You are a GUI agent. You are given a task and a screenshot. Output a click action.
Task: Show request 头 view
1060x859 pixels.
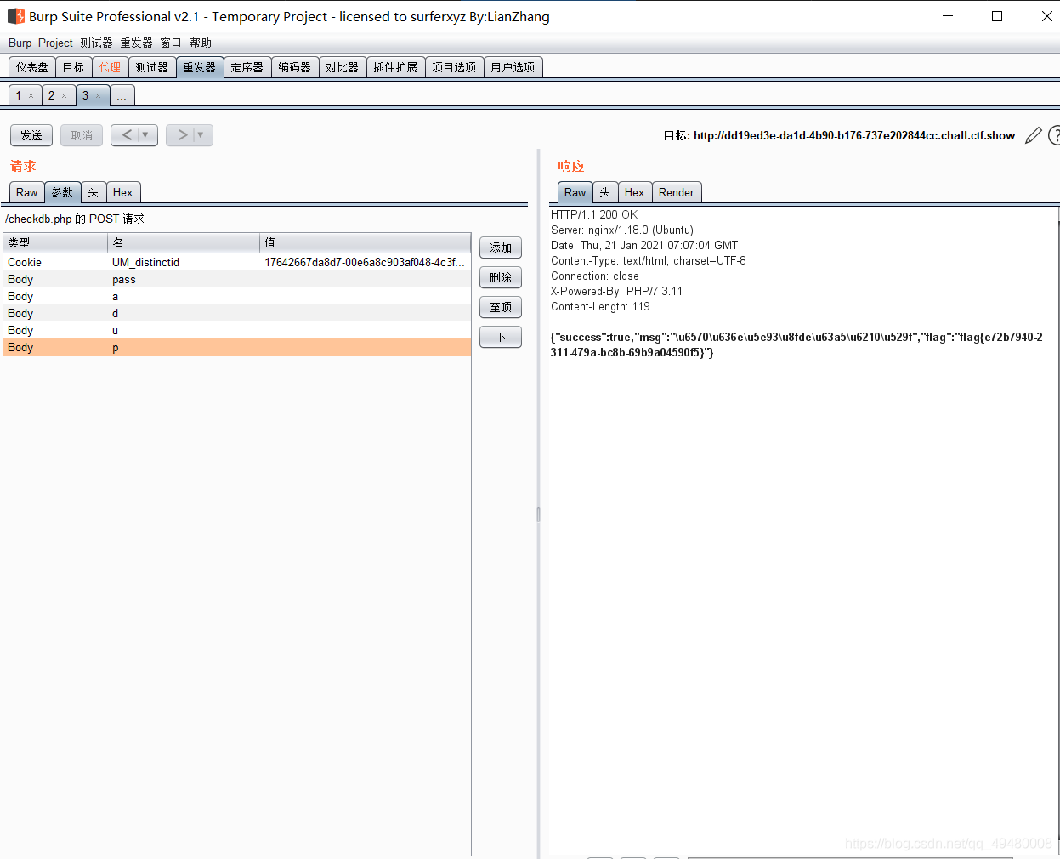pyautogui.click(x=94, y=192)
